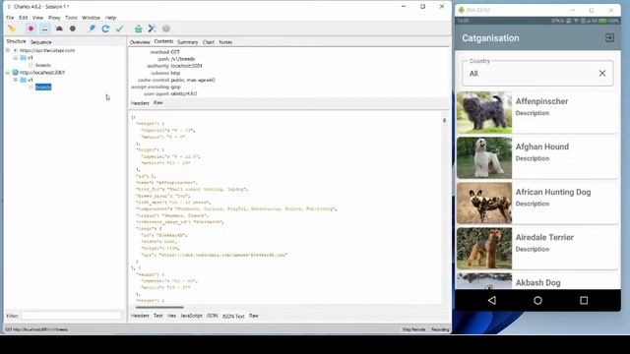Image resolution: width=630 pixels, height=354 pixels.
Task: Open the Afghan Hound thumbnail
Action: pyautogui.click(x=484, y=157)
